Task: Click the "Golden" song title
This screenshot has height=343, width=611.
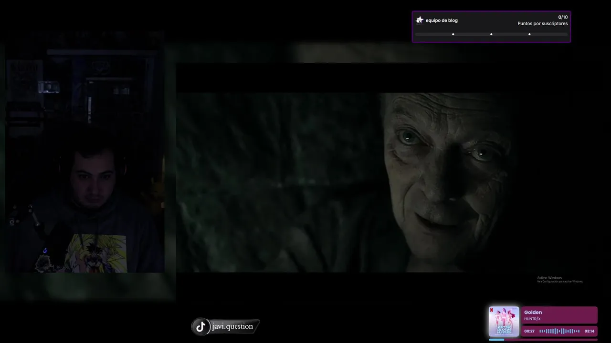Action: (x=533, y=313)
